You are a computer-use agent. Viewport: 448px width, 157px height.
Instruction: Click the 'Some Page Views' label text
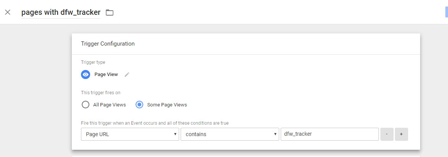point(167,105)
